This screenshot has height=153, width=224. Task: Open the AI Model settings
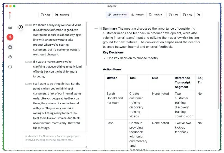click(138, 15)
